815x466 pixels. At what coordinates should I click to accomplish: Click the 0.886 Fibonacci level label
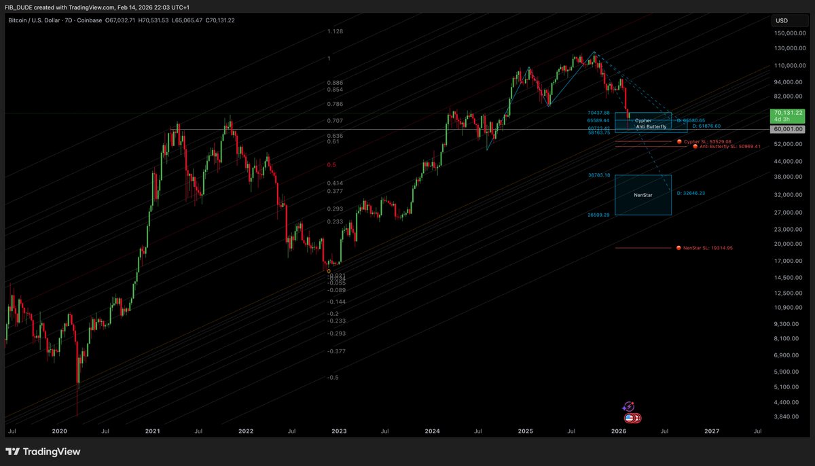click(335, 83)
